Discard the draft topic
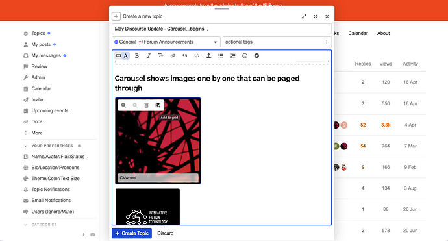 pyautogui.click(x=166, y=233)
